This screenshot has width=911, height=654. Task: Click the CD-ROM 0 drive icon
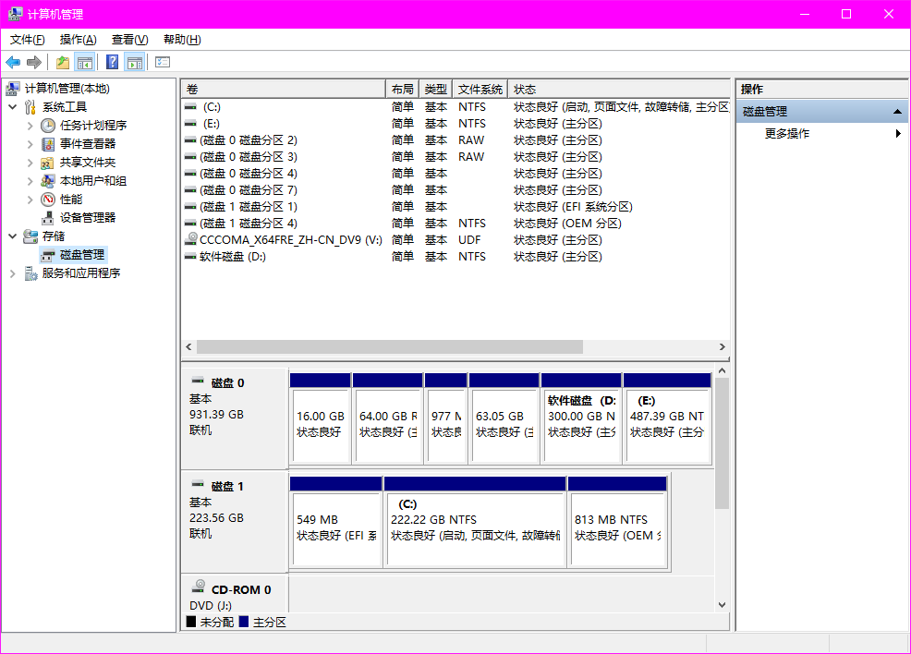199,586
